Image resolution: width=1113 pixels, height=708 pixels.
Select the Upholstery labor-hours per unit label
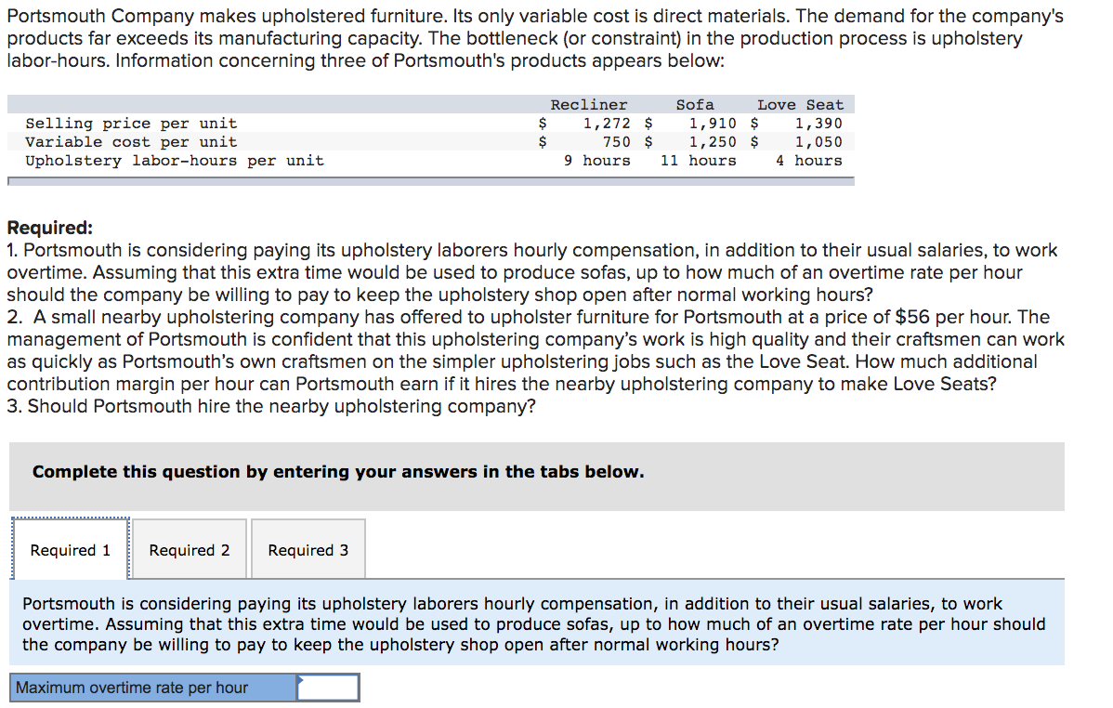175,161
